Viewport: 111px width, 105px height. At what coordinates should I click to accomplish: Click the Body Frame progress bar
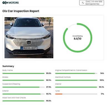(x=24, y=73)
